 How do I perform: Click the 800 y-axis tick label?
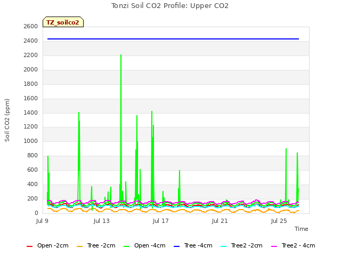coord(33,155)
